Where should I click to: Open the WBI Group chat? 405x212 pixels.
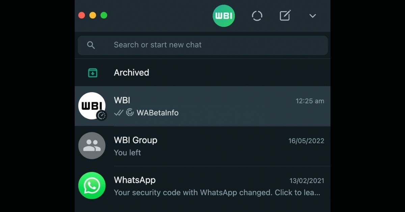(202, 146)
